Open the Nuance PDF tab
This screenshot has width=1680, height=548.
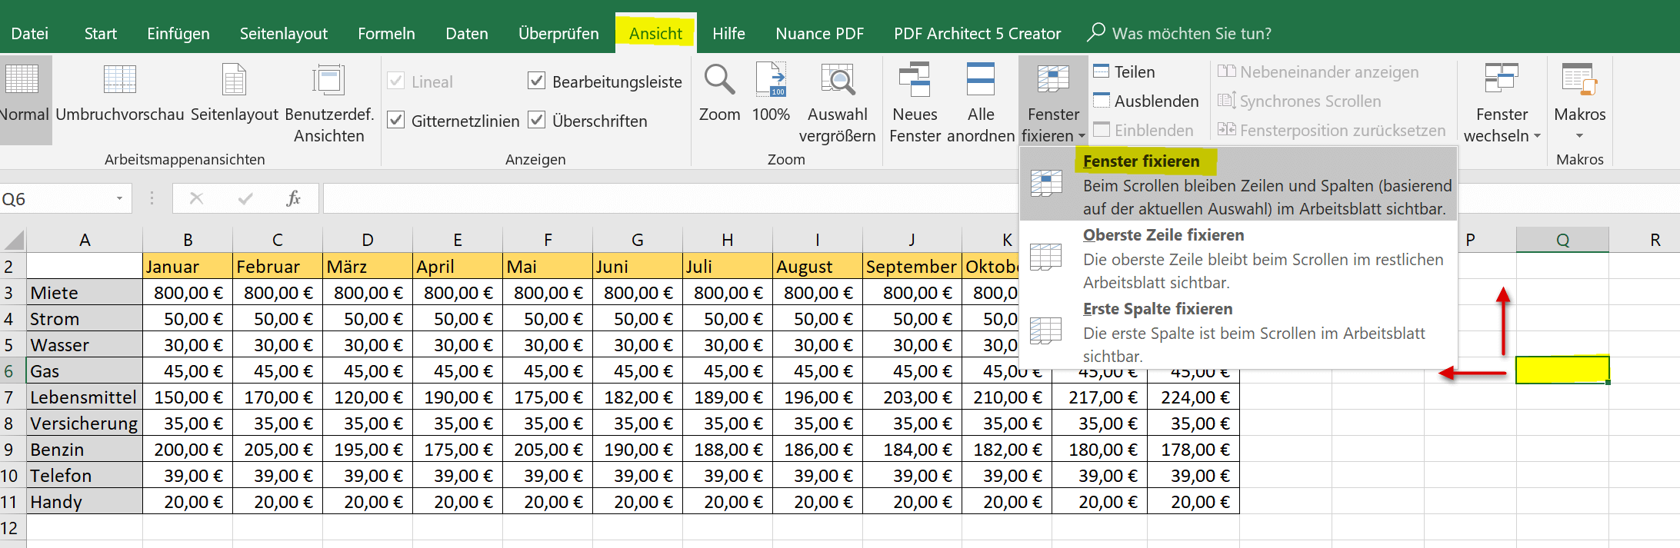point(820,34)
